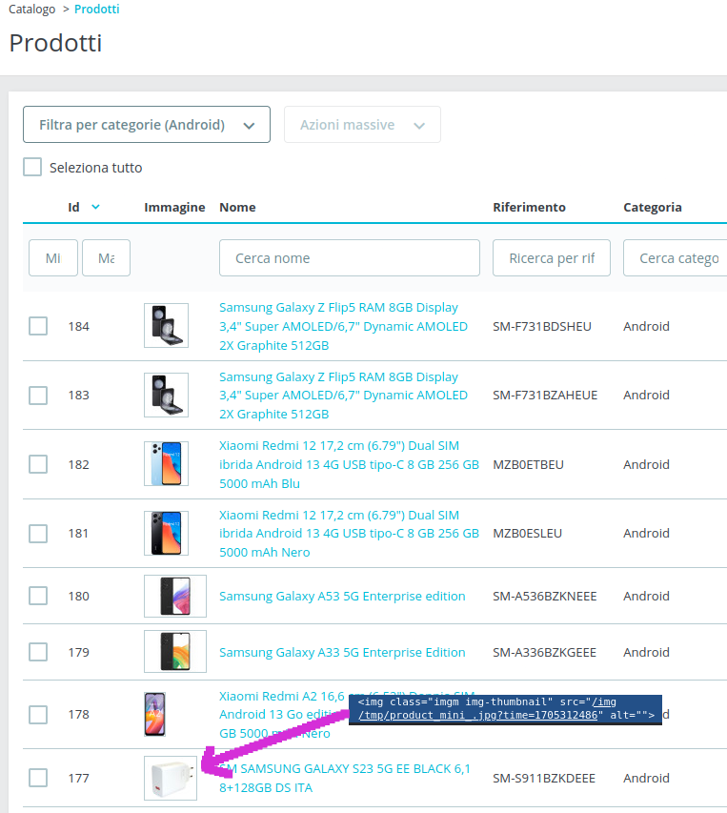Viewport: 727px width, 813px height.
Task: Click reference MZB0ETBEU
Action: pos(528,464)
